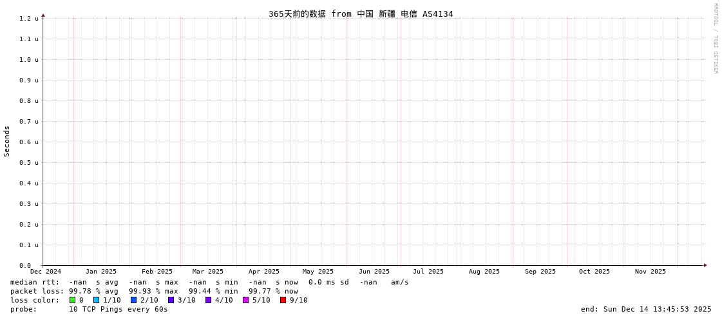Select the magenta 5/10 loss swatch
Viewport: 722px width, 318px height.
(x=246, y=300)
